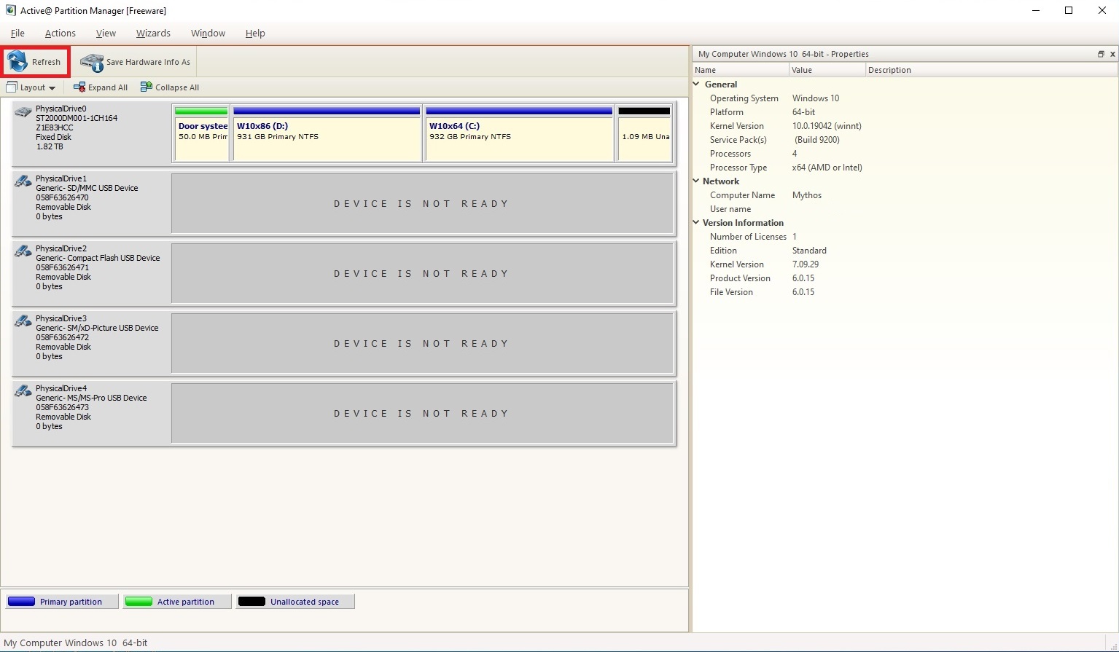The width and height of the screenshot is (1119, 652).
Task: Collapse the General properties section
Action: click(696, 85)
